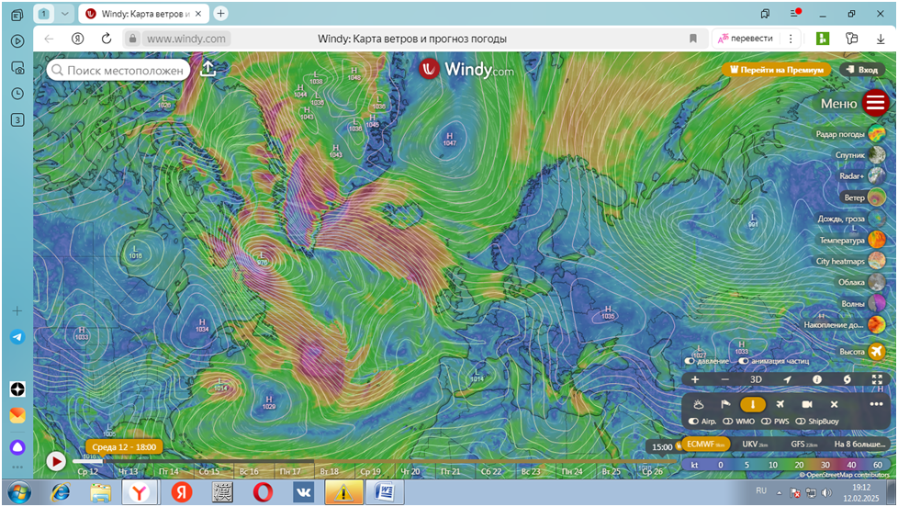The width and height of the screenshot is (898, 507).
Task: Switch to 3D globe view
Action: click(x=756, y=379)
